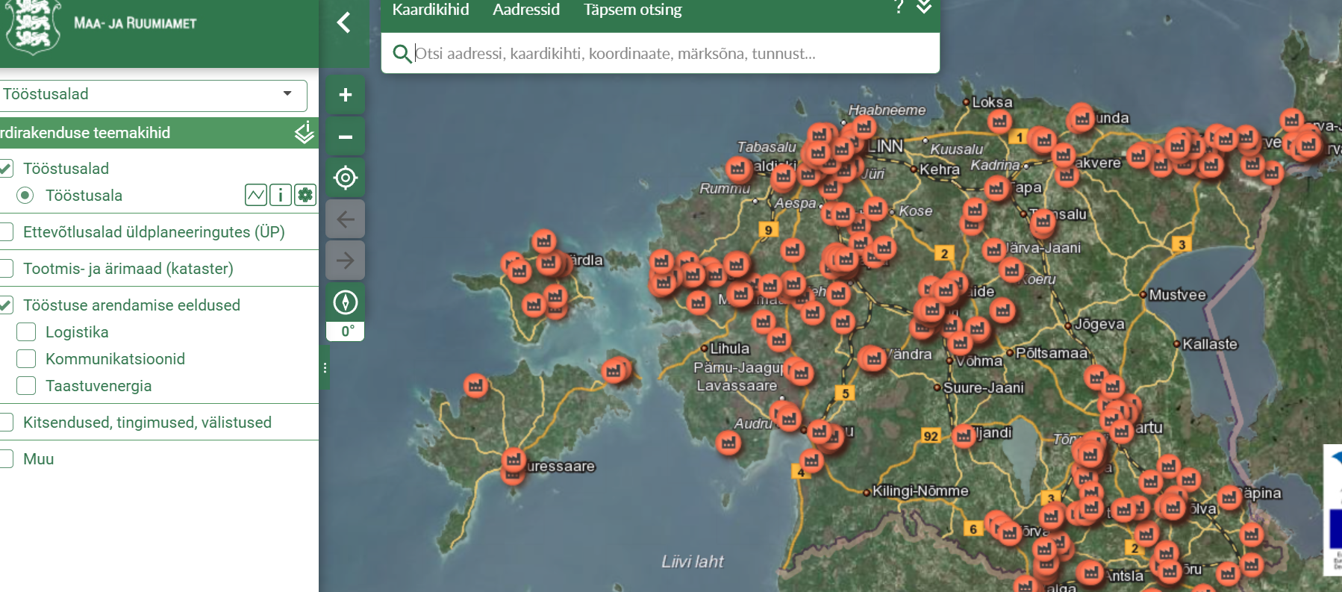1342x592 pixels.
Task: Click Tööstusala line-chart legend icon
Action: tap(255, 196)
